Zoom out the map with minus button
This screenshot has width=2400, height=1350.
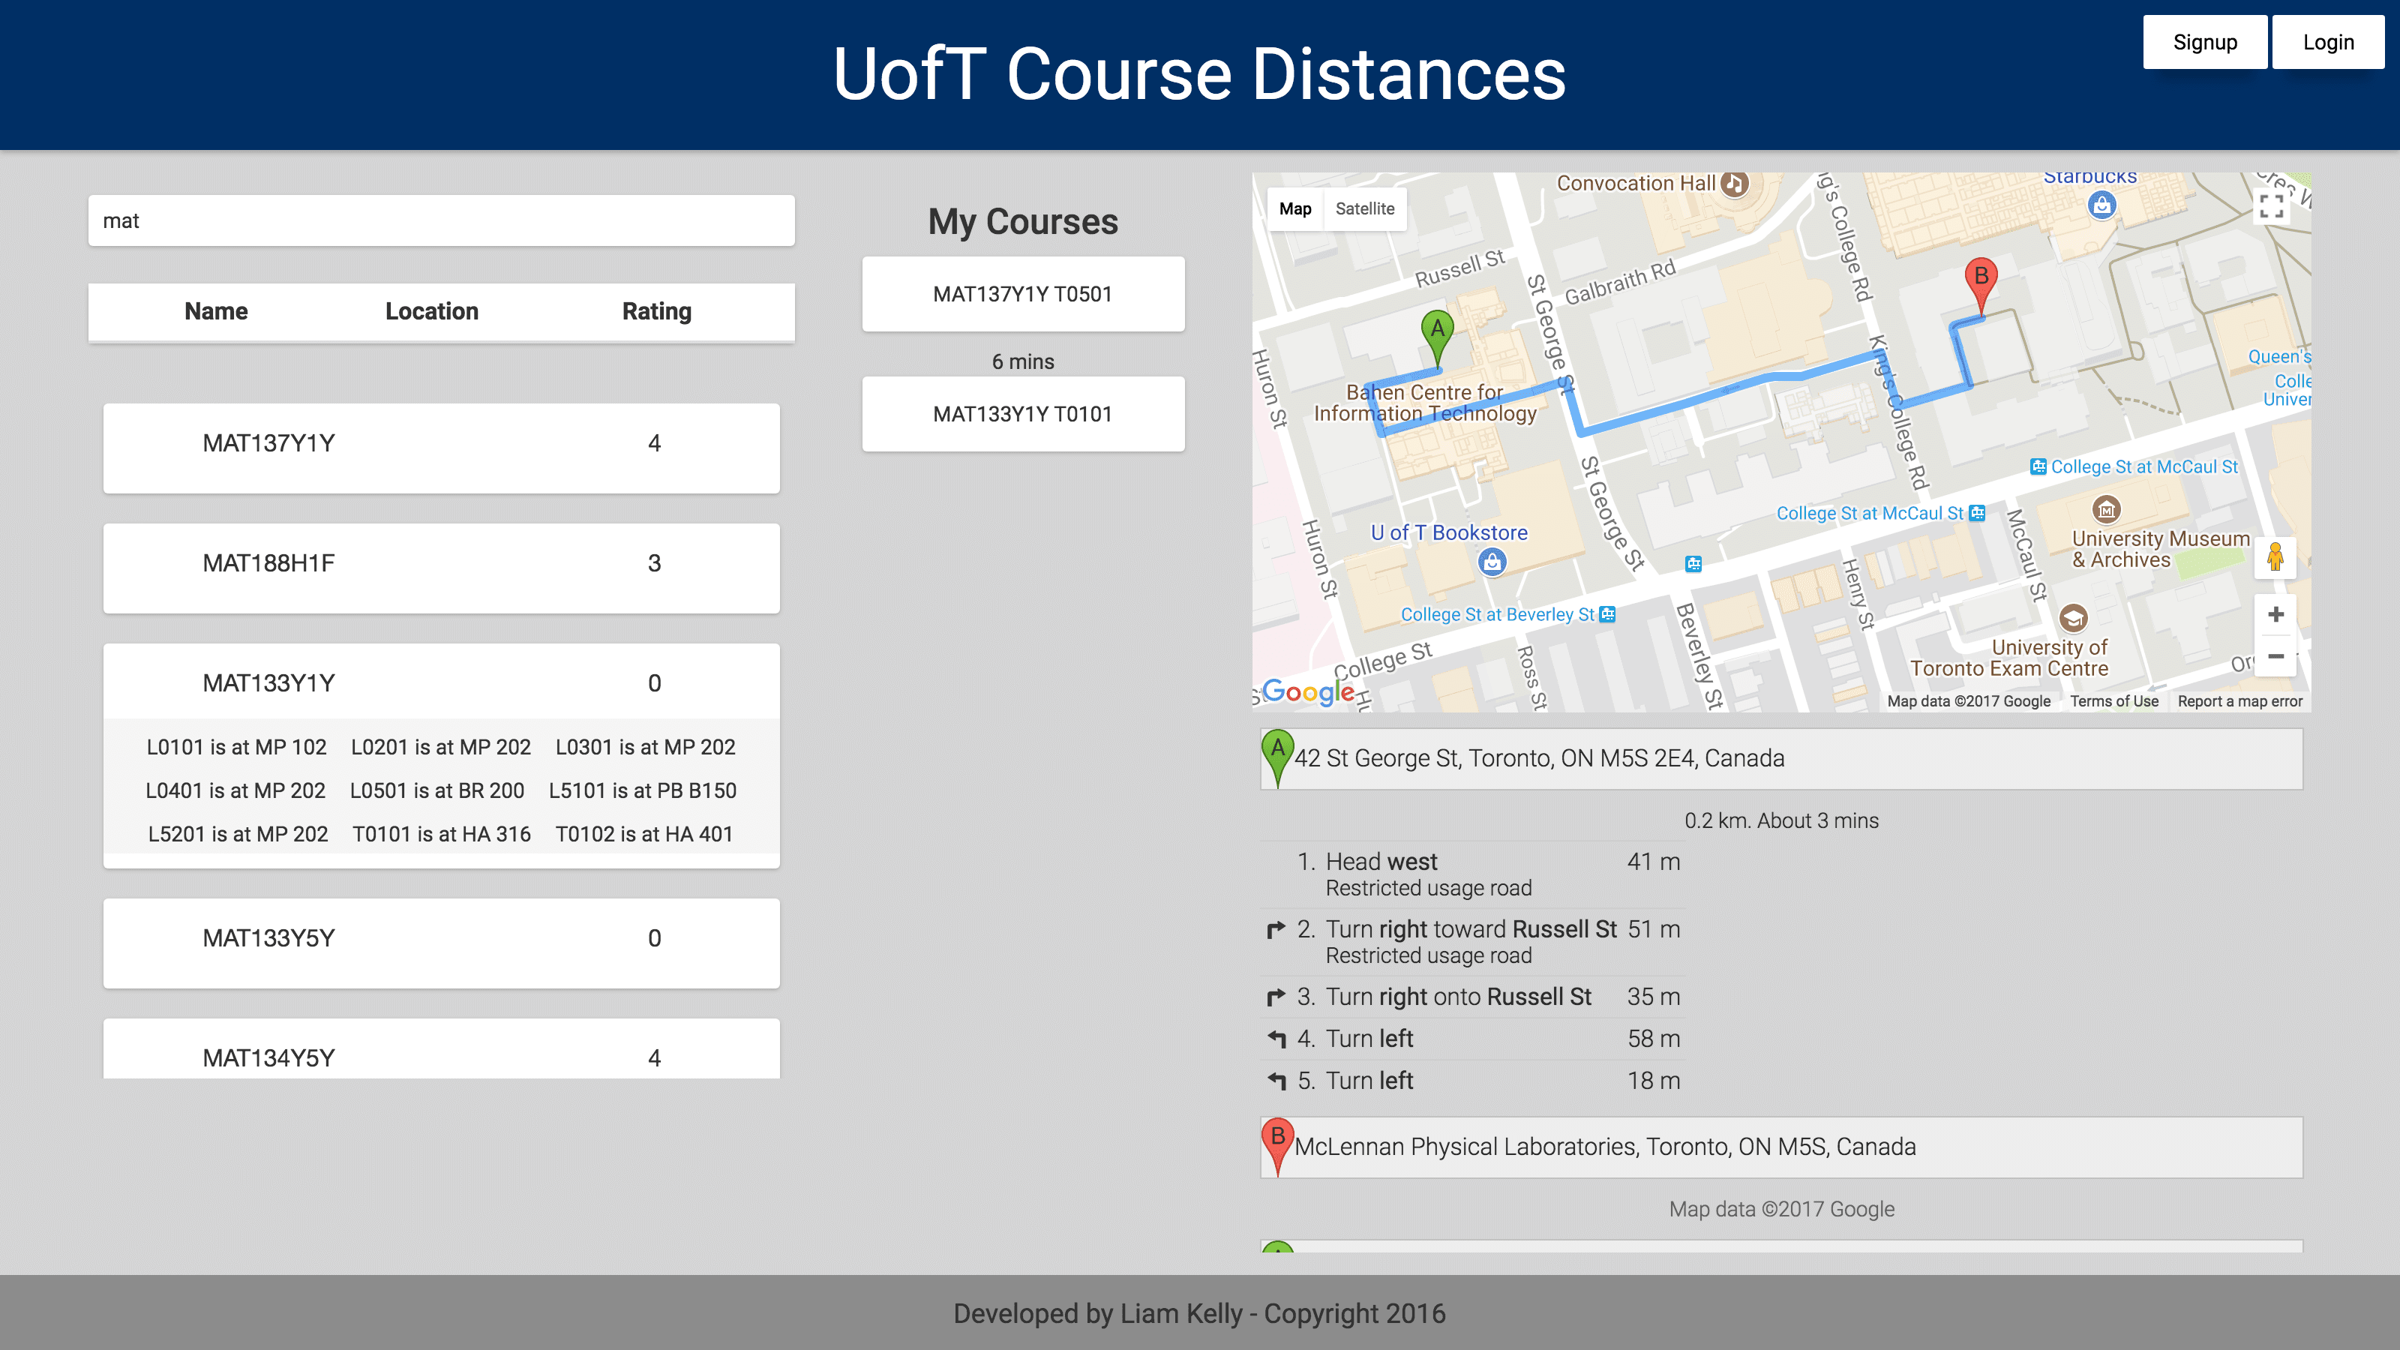[2275, 656]
